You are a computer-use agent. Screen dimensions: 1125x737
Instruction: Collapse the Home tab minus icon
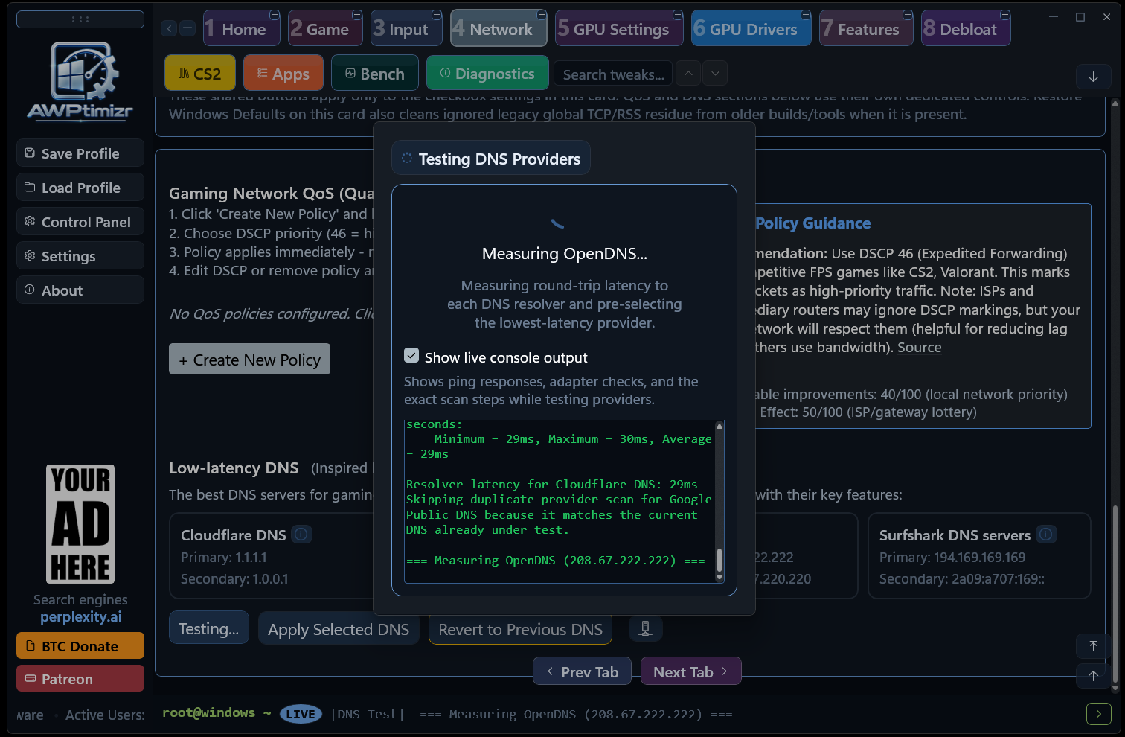coord(274,15)
